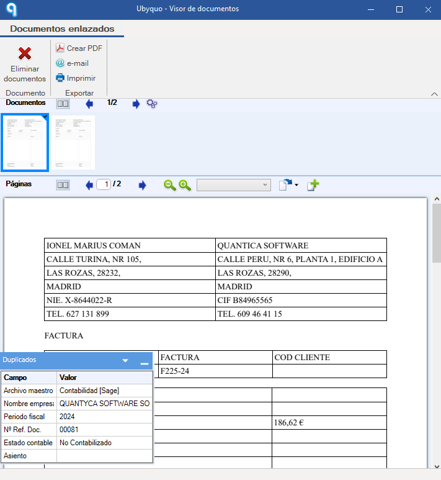Select the Nº Ref. Doc. value 00081

coord(105,430)
